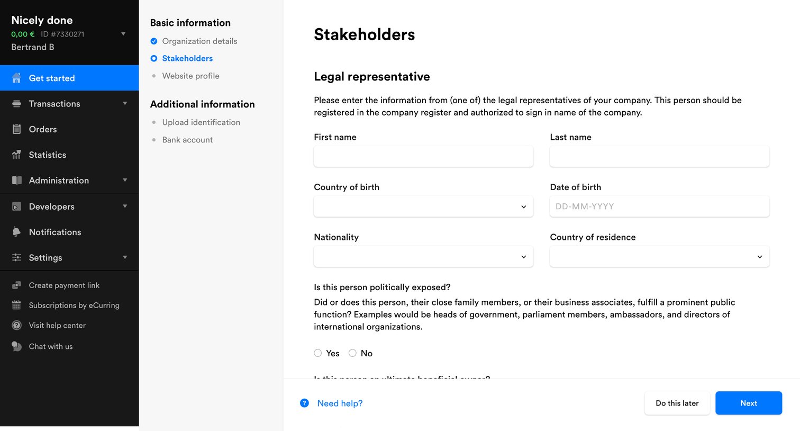
Task: Select the Stakeholders step
Action: coord(187,58)
